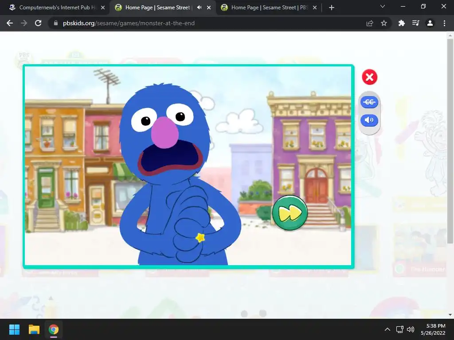Open the Chrome profile menu
Viewport: 454px width, 340px height.
tap(430, 23)
